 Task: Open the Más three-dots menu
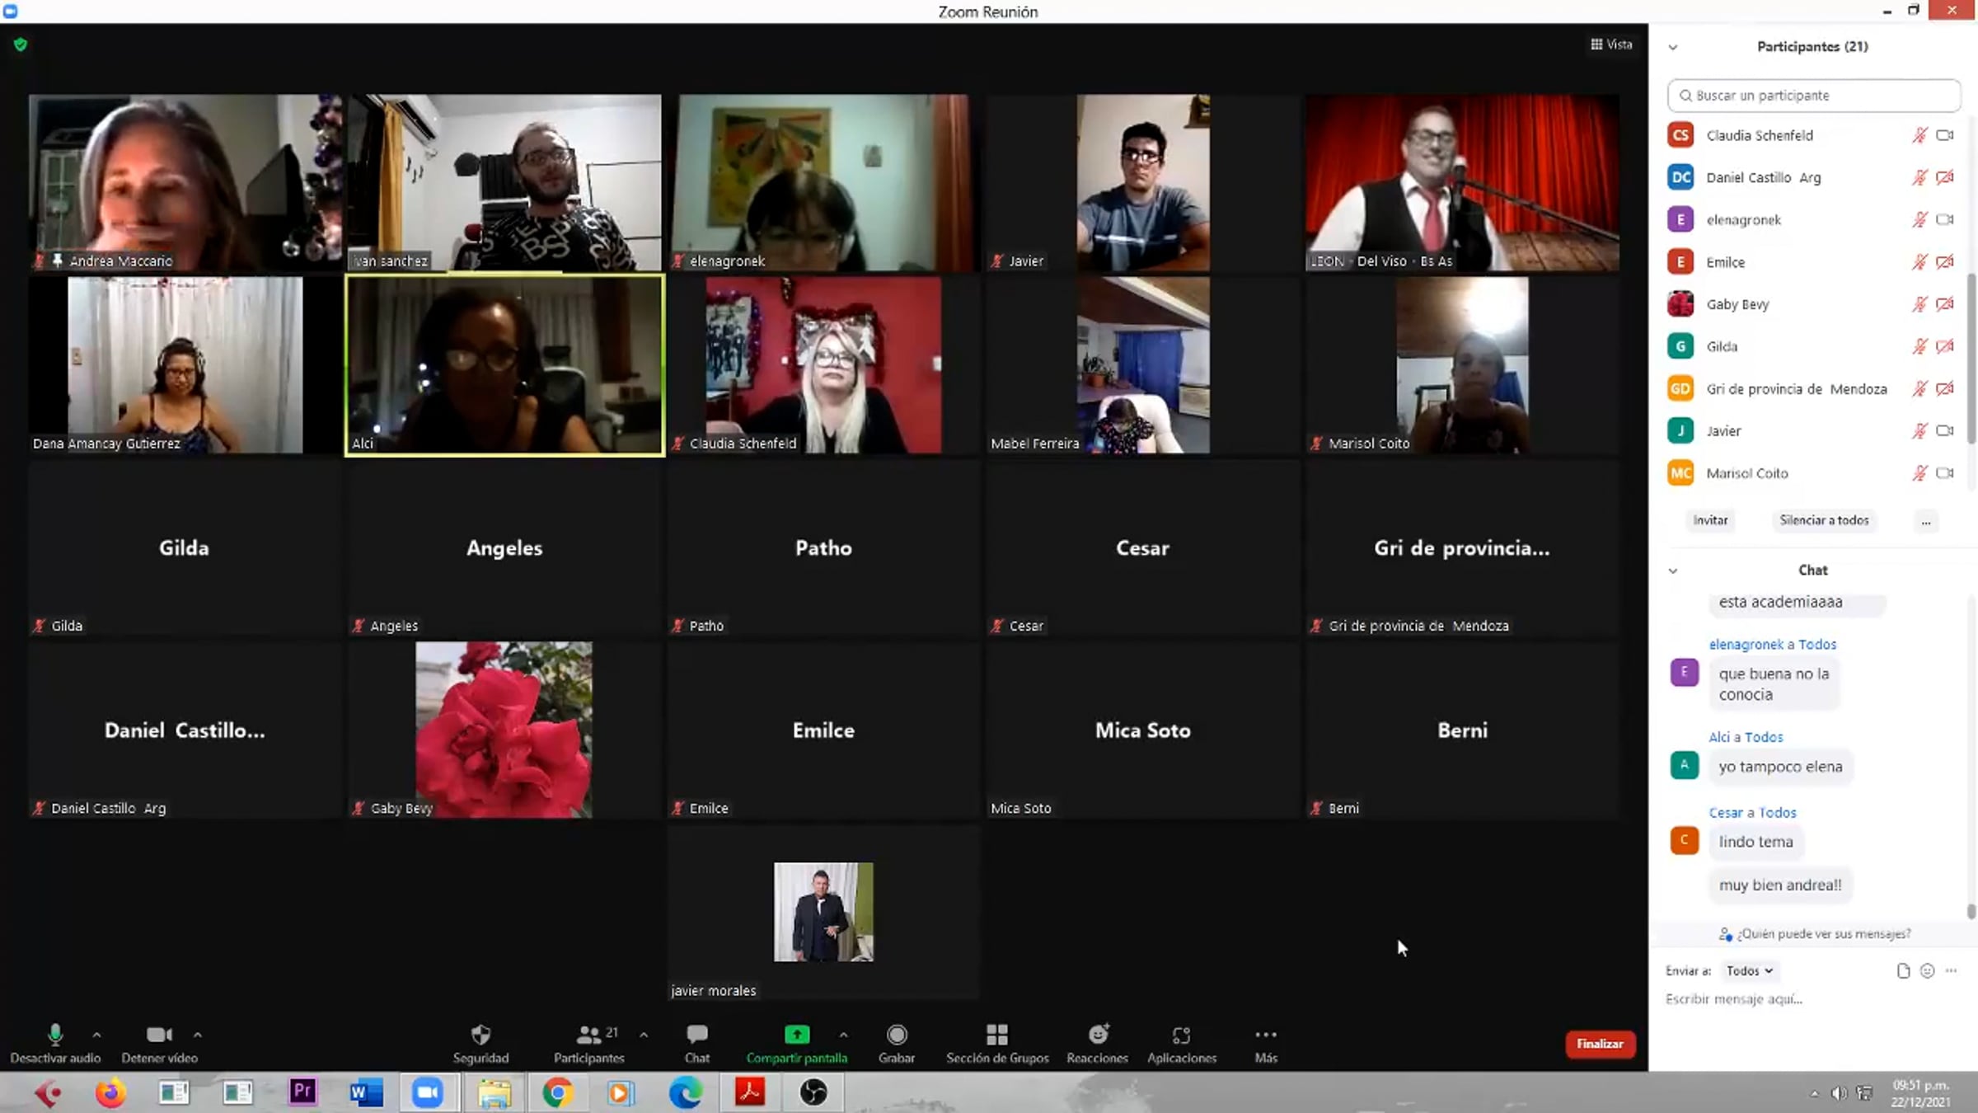(1265, 1036)
